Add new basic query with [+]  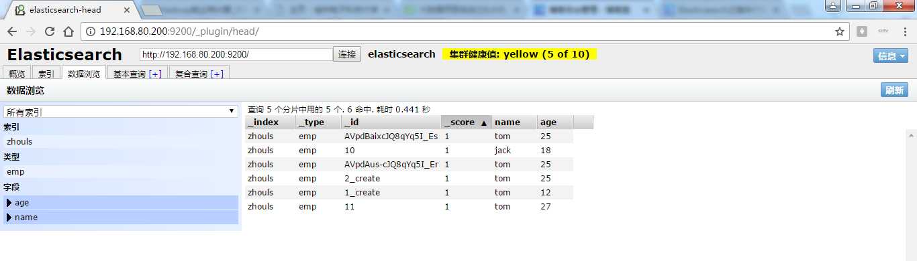coord(156,74)
